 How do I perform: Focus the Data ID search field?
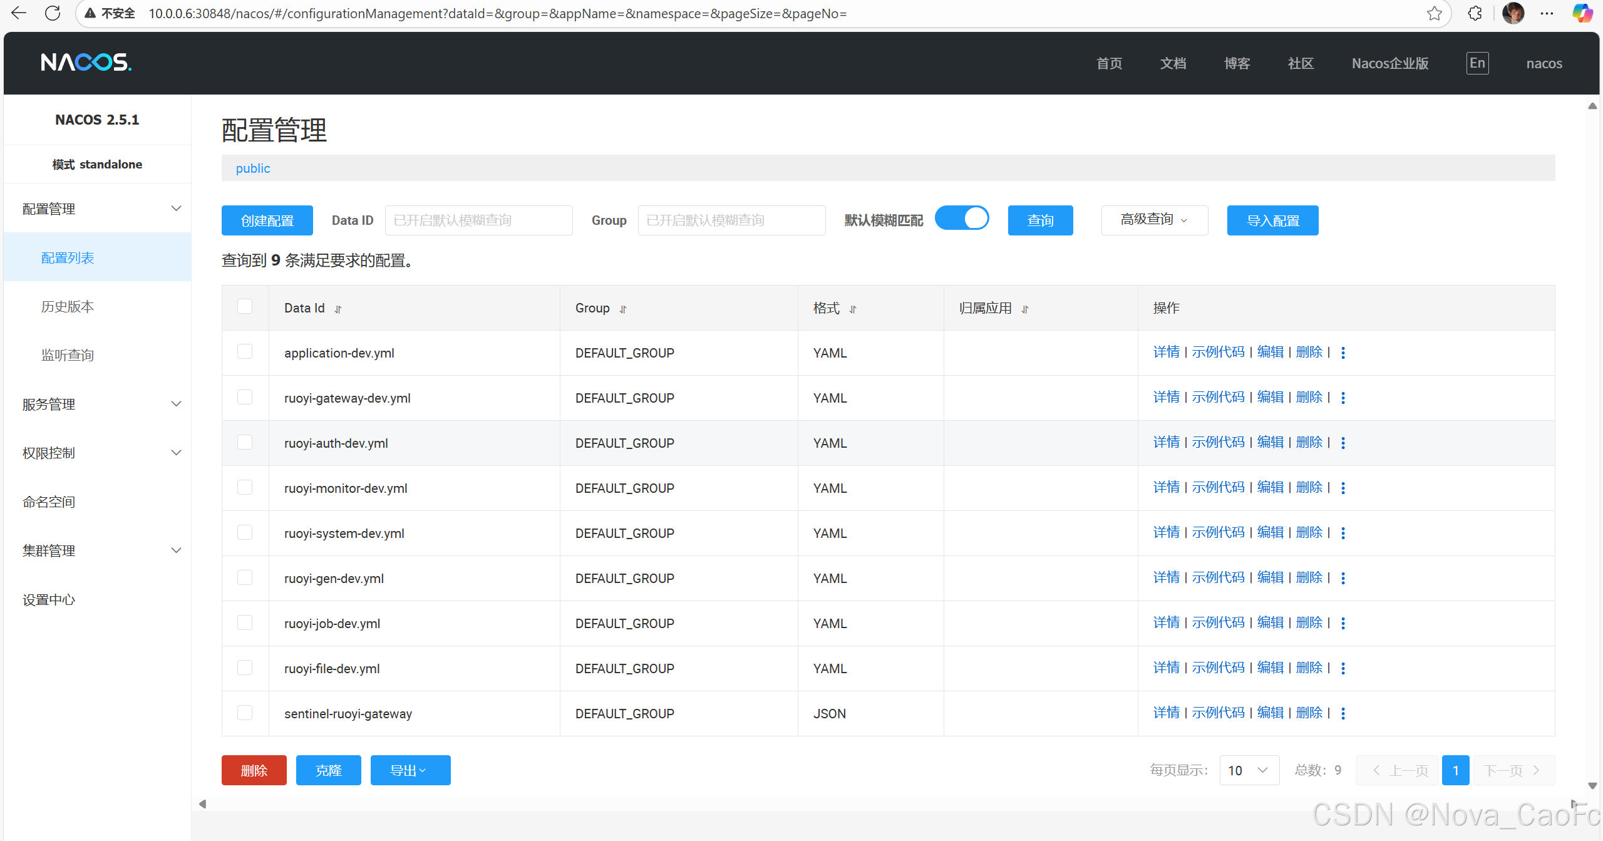478,220
